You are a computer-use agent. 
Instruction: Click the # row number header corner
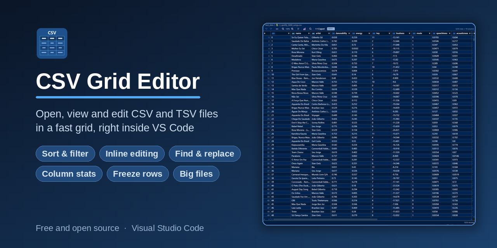click(x=267, y=33)
